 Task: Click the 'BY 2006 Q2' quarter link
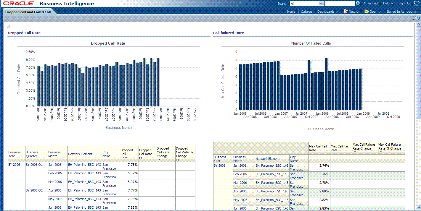coord(34,190)
